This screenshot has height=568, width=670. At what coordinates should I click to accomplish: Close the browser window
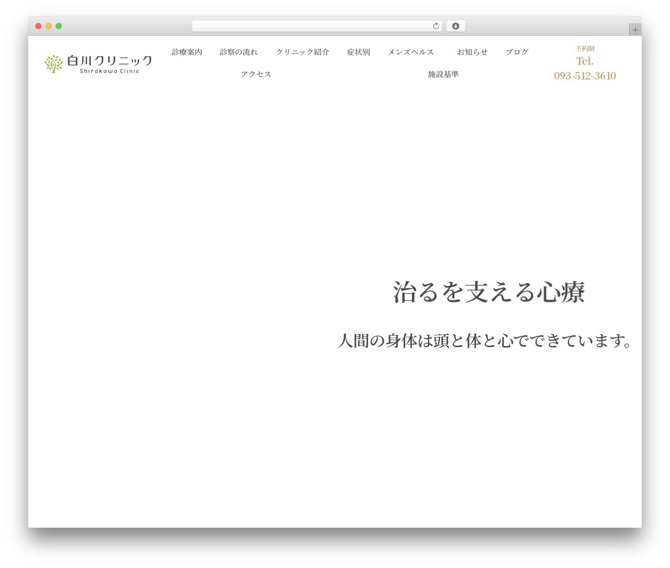(x=38, y=26)
